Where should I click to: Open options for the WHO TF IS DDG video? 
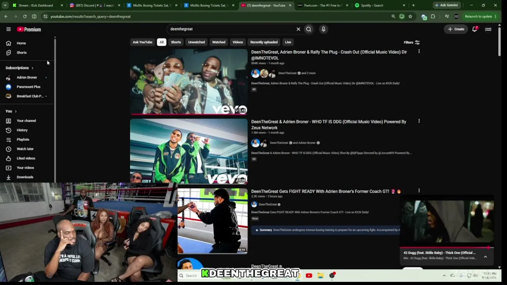coord(419,121)
